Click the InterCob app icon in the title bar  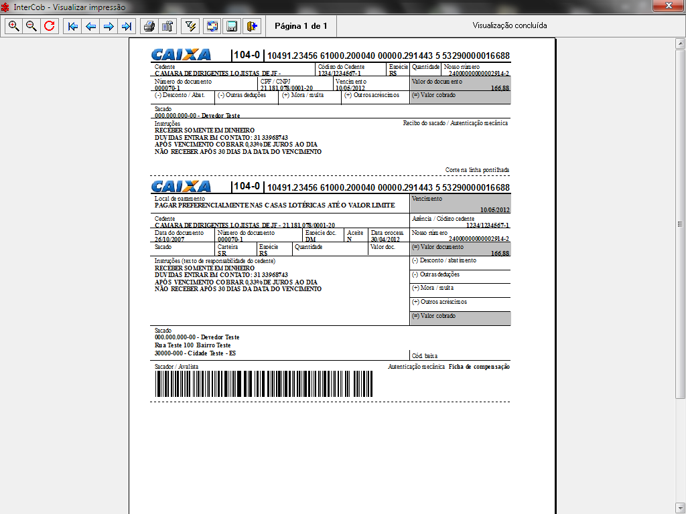(x=5, y=7)
